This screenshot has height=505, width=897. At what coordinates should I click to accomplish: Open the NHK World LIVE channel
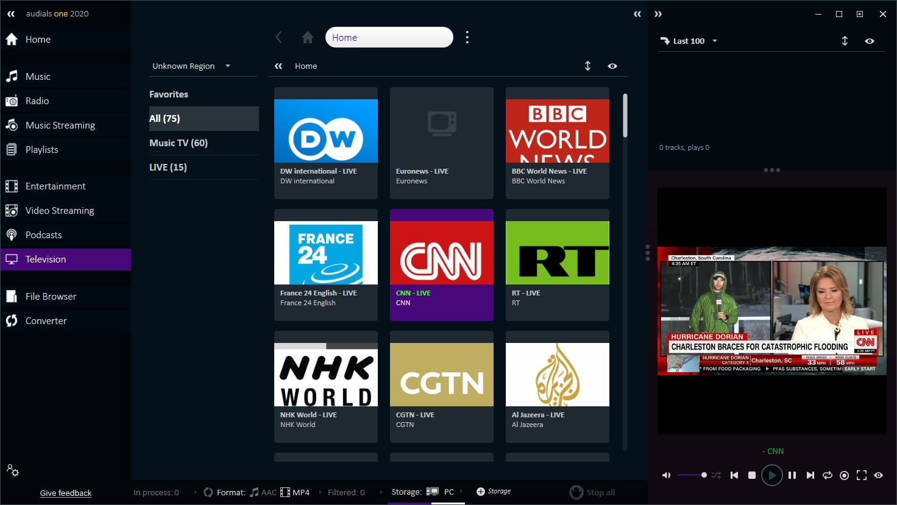pyautogui.click(x=326, y=387)
